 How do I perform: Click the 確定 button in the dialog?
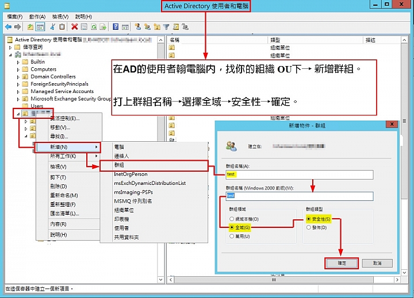click(x=342, y=263)
